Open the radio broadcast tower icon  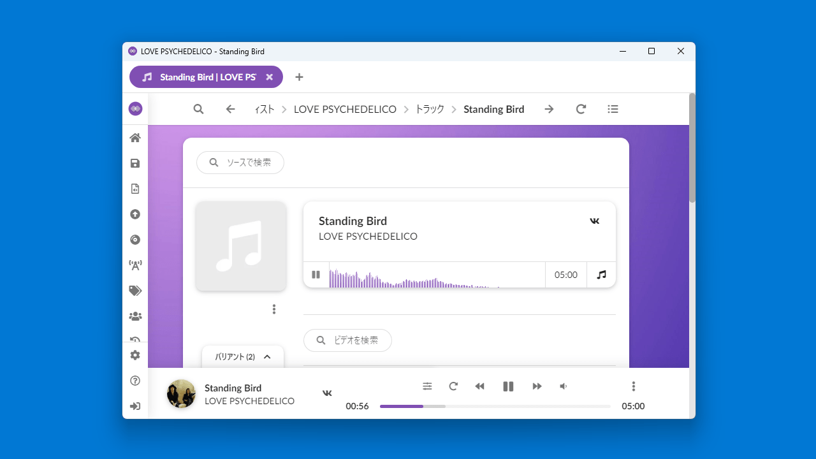(x=135, y=265)
